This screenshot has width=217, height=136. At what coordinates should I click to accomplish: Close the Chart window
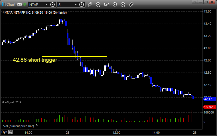click(212, 2)
